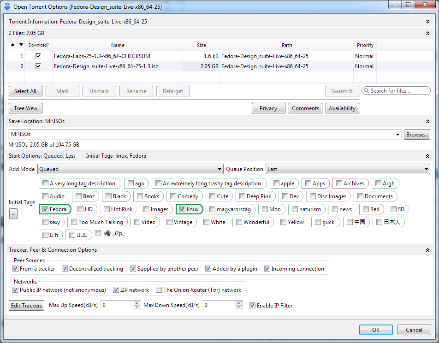
Task: Increase Max Up Speed with spinner arrow
Action: pyautogui.click(x=137, y=303)
